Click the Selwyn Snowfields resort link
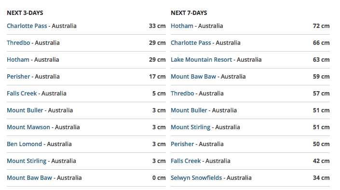The height and width of the screenshot is (190, 340). [x=196, y=178]
